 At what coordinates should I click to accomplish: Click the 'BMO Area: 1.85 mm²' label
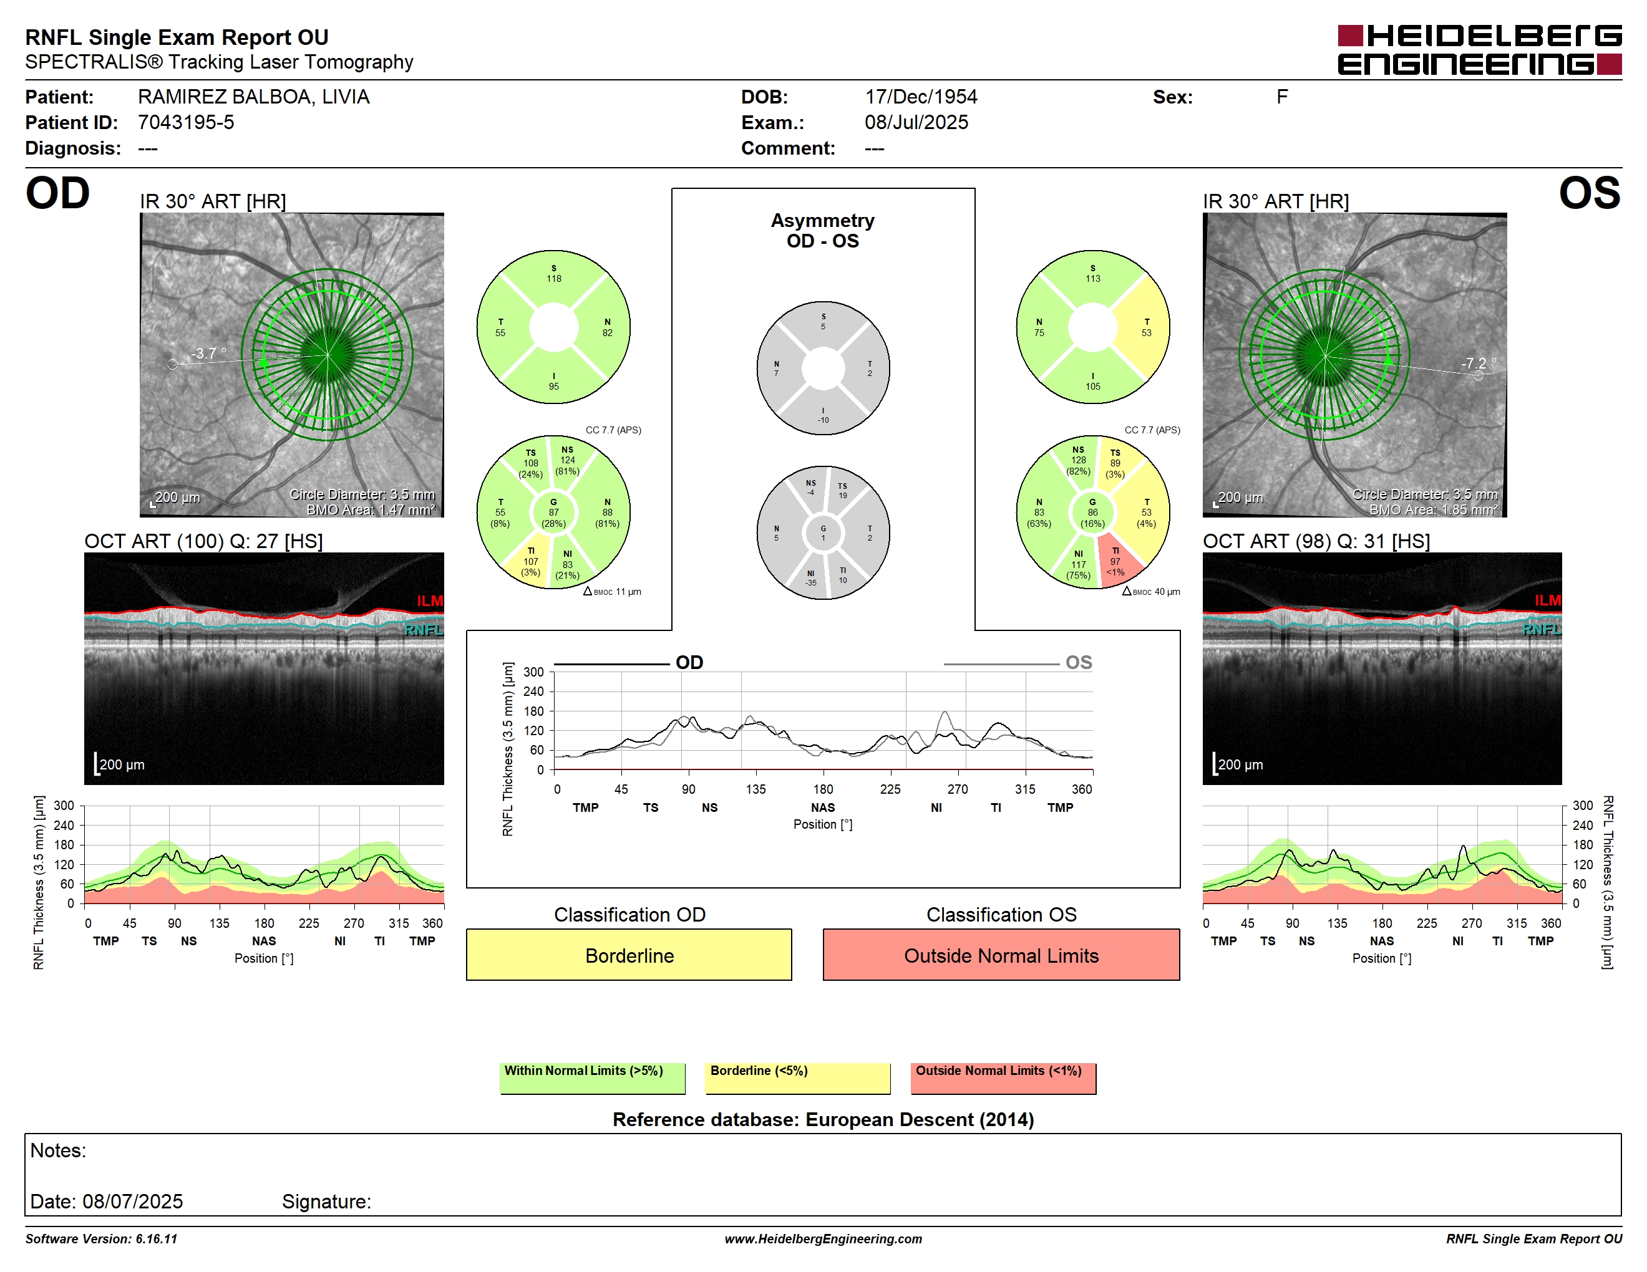(1434, 509)
